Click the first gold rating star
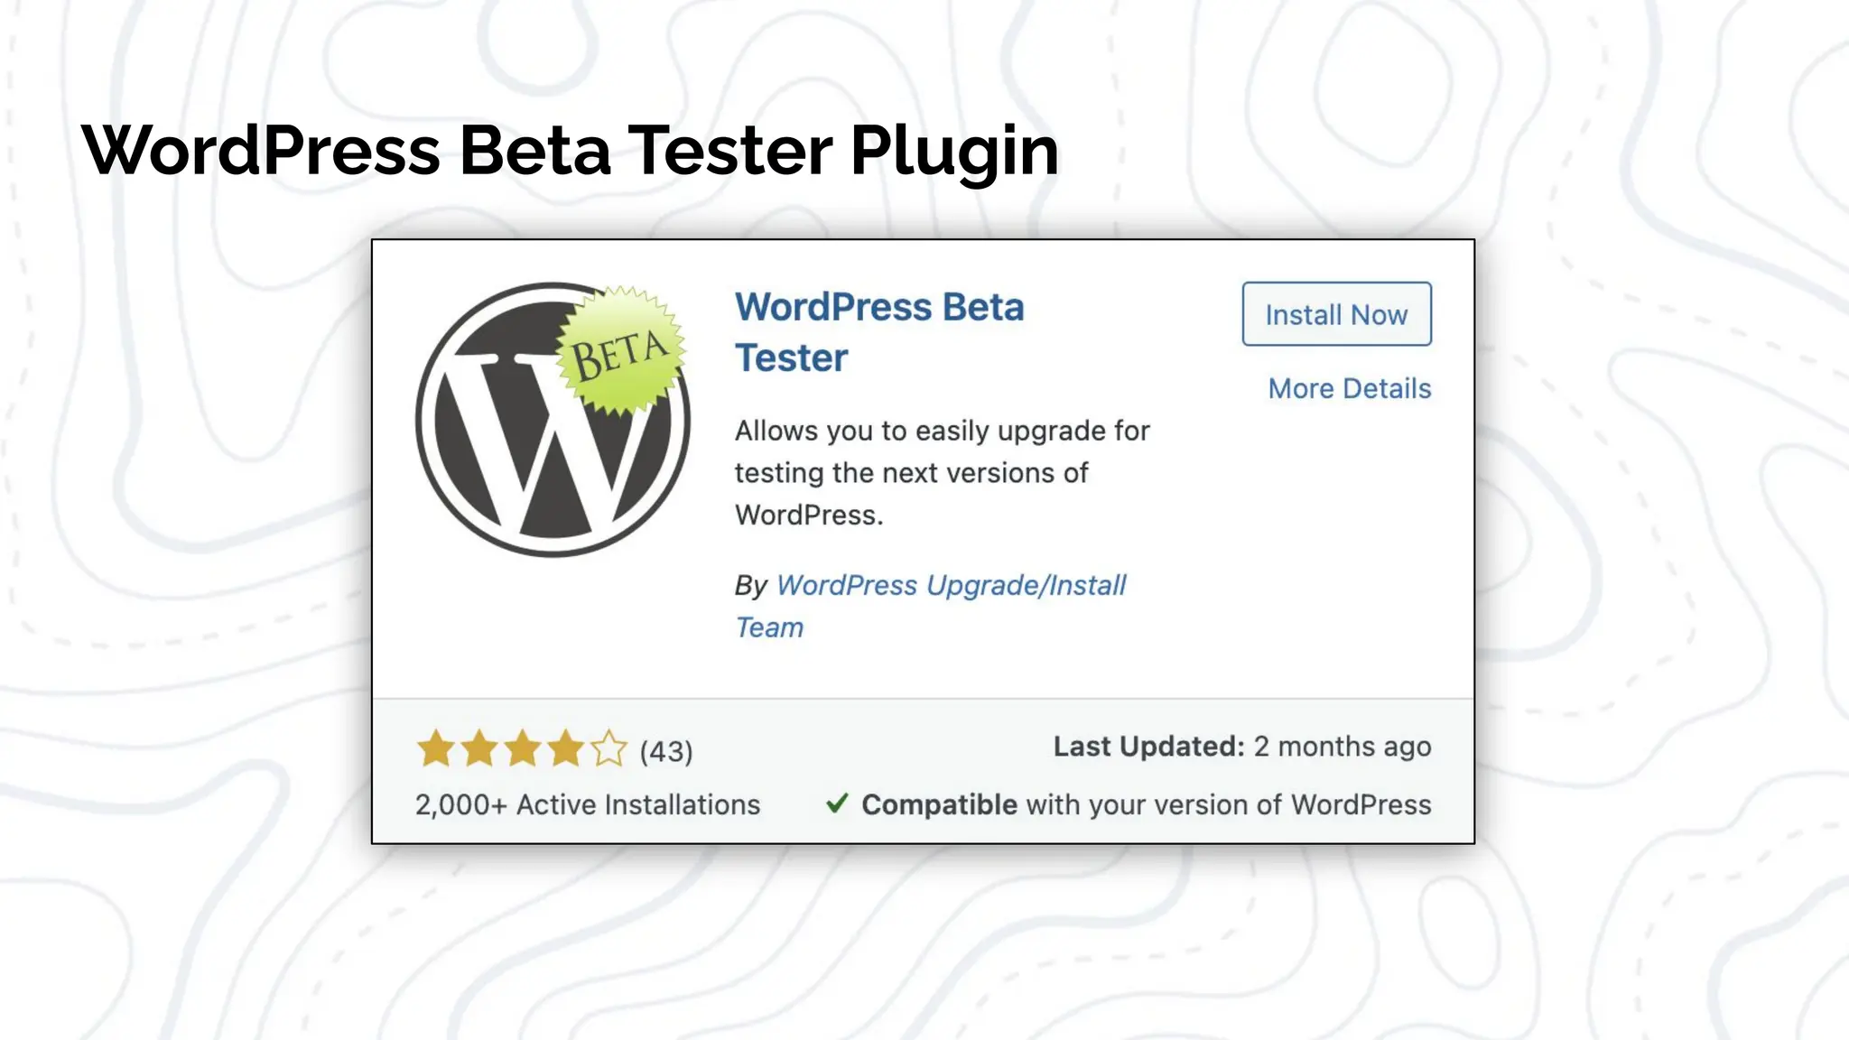Image resolution: width=1849 pixels, height=1040 pixels. 436,748
